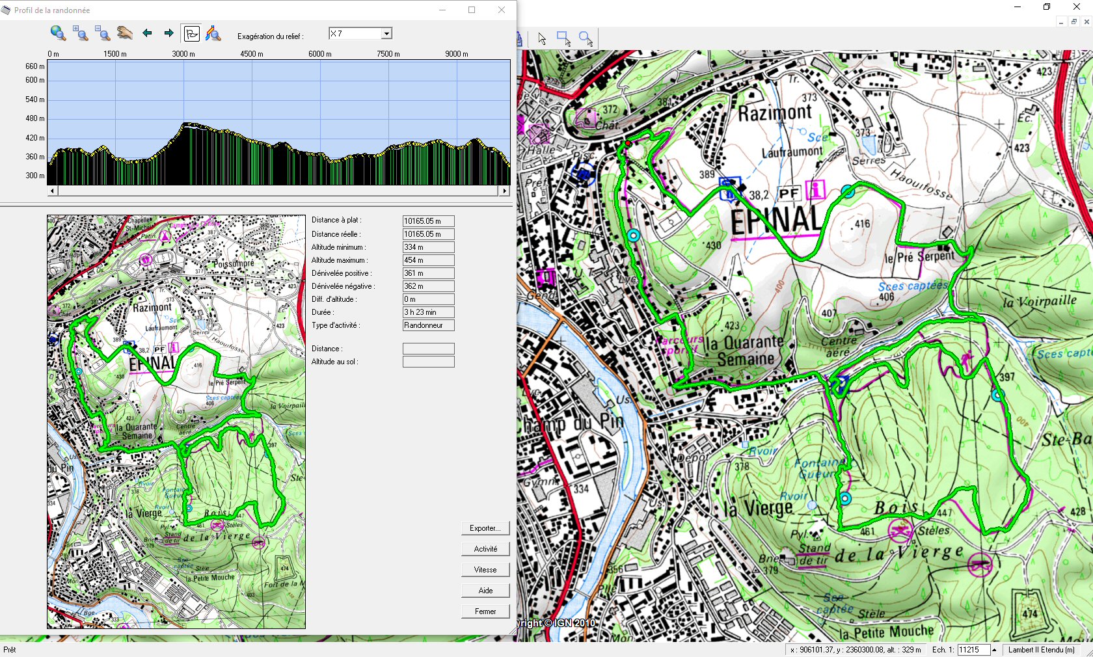Click the Diff. d'altitude 0 m field

pyautogui.click(x=428, y=299)
